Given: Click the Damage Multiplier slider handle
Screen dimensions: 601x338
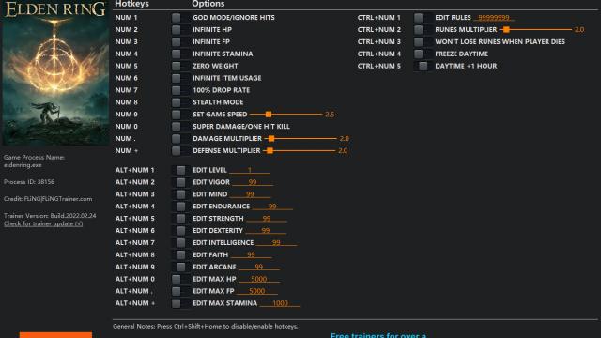Looking at the screenshot, I should click(271, 138).
